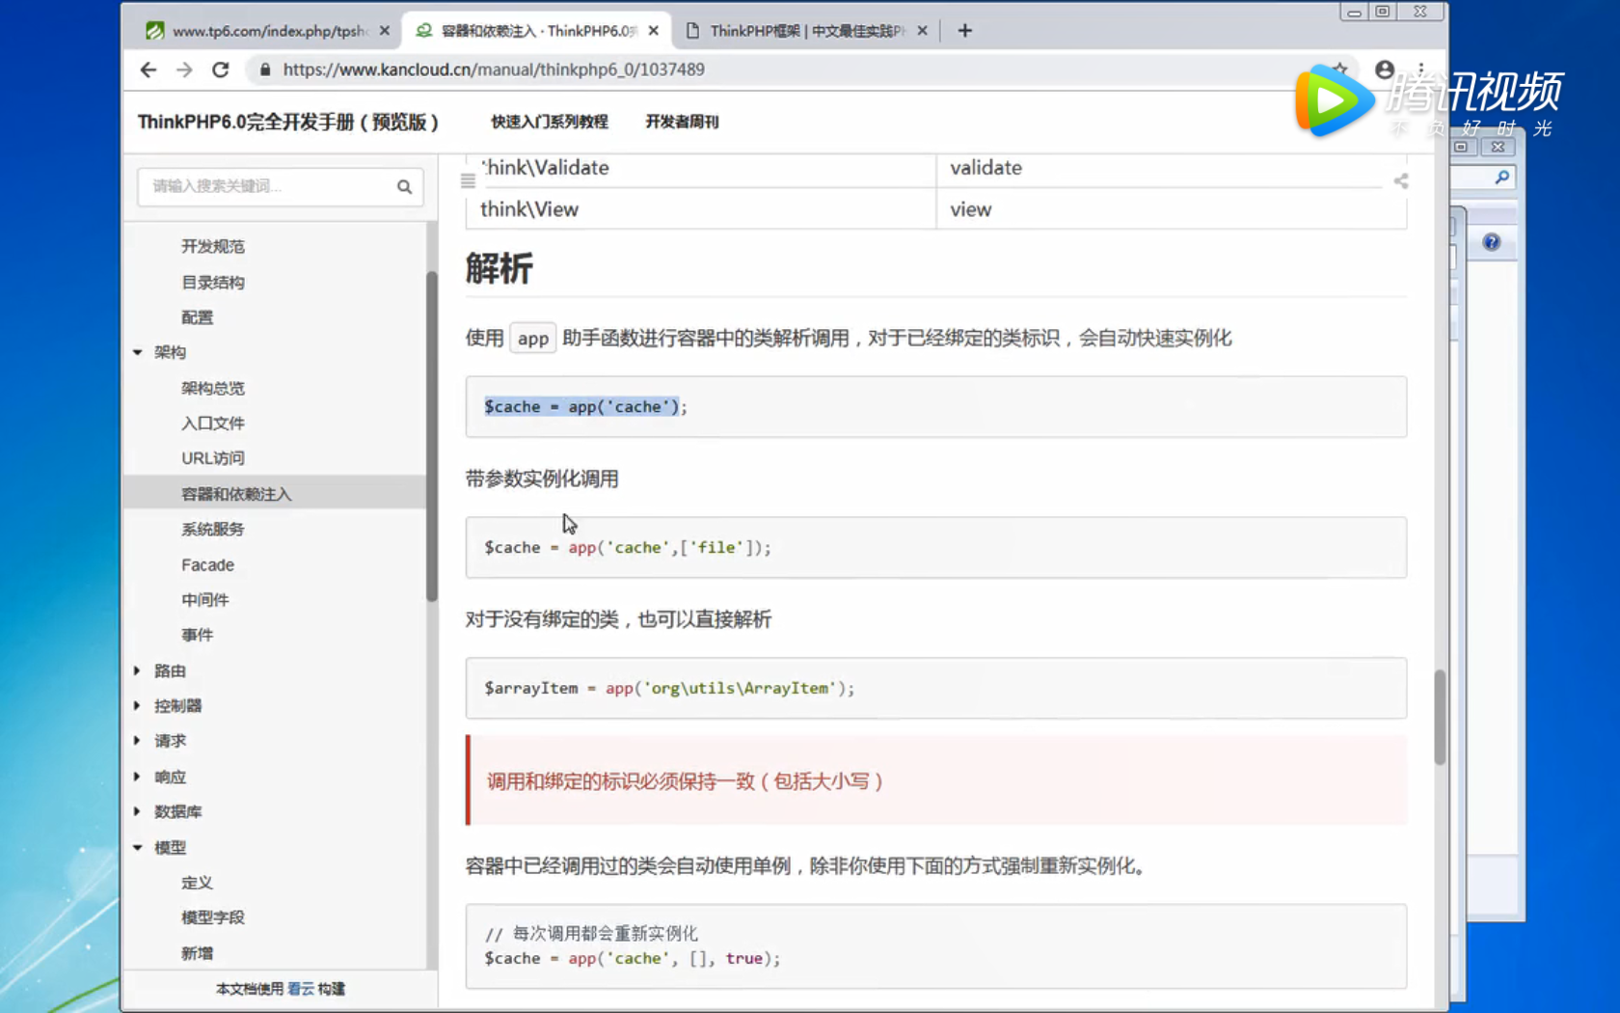
Task: Open Facade page
Action: click(x=207, y=565)
